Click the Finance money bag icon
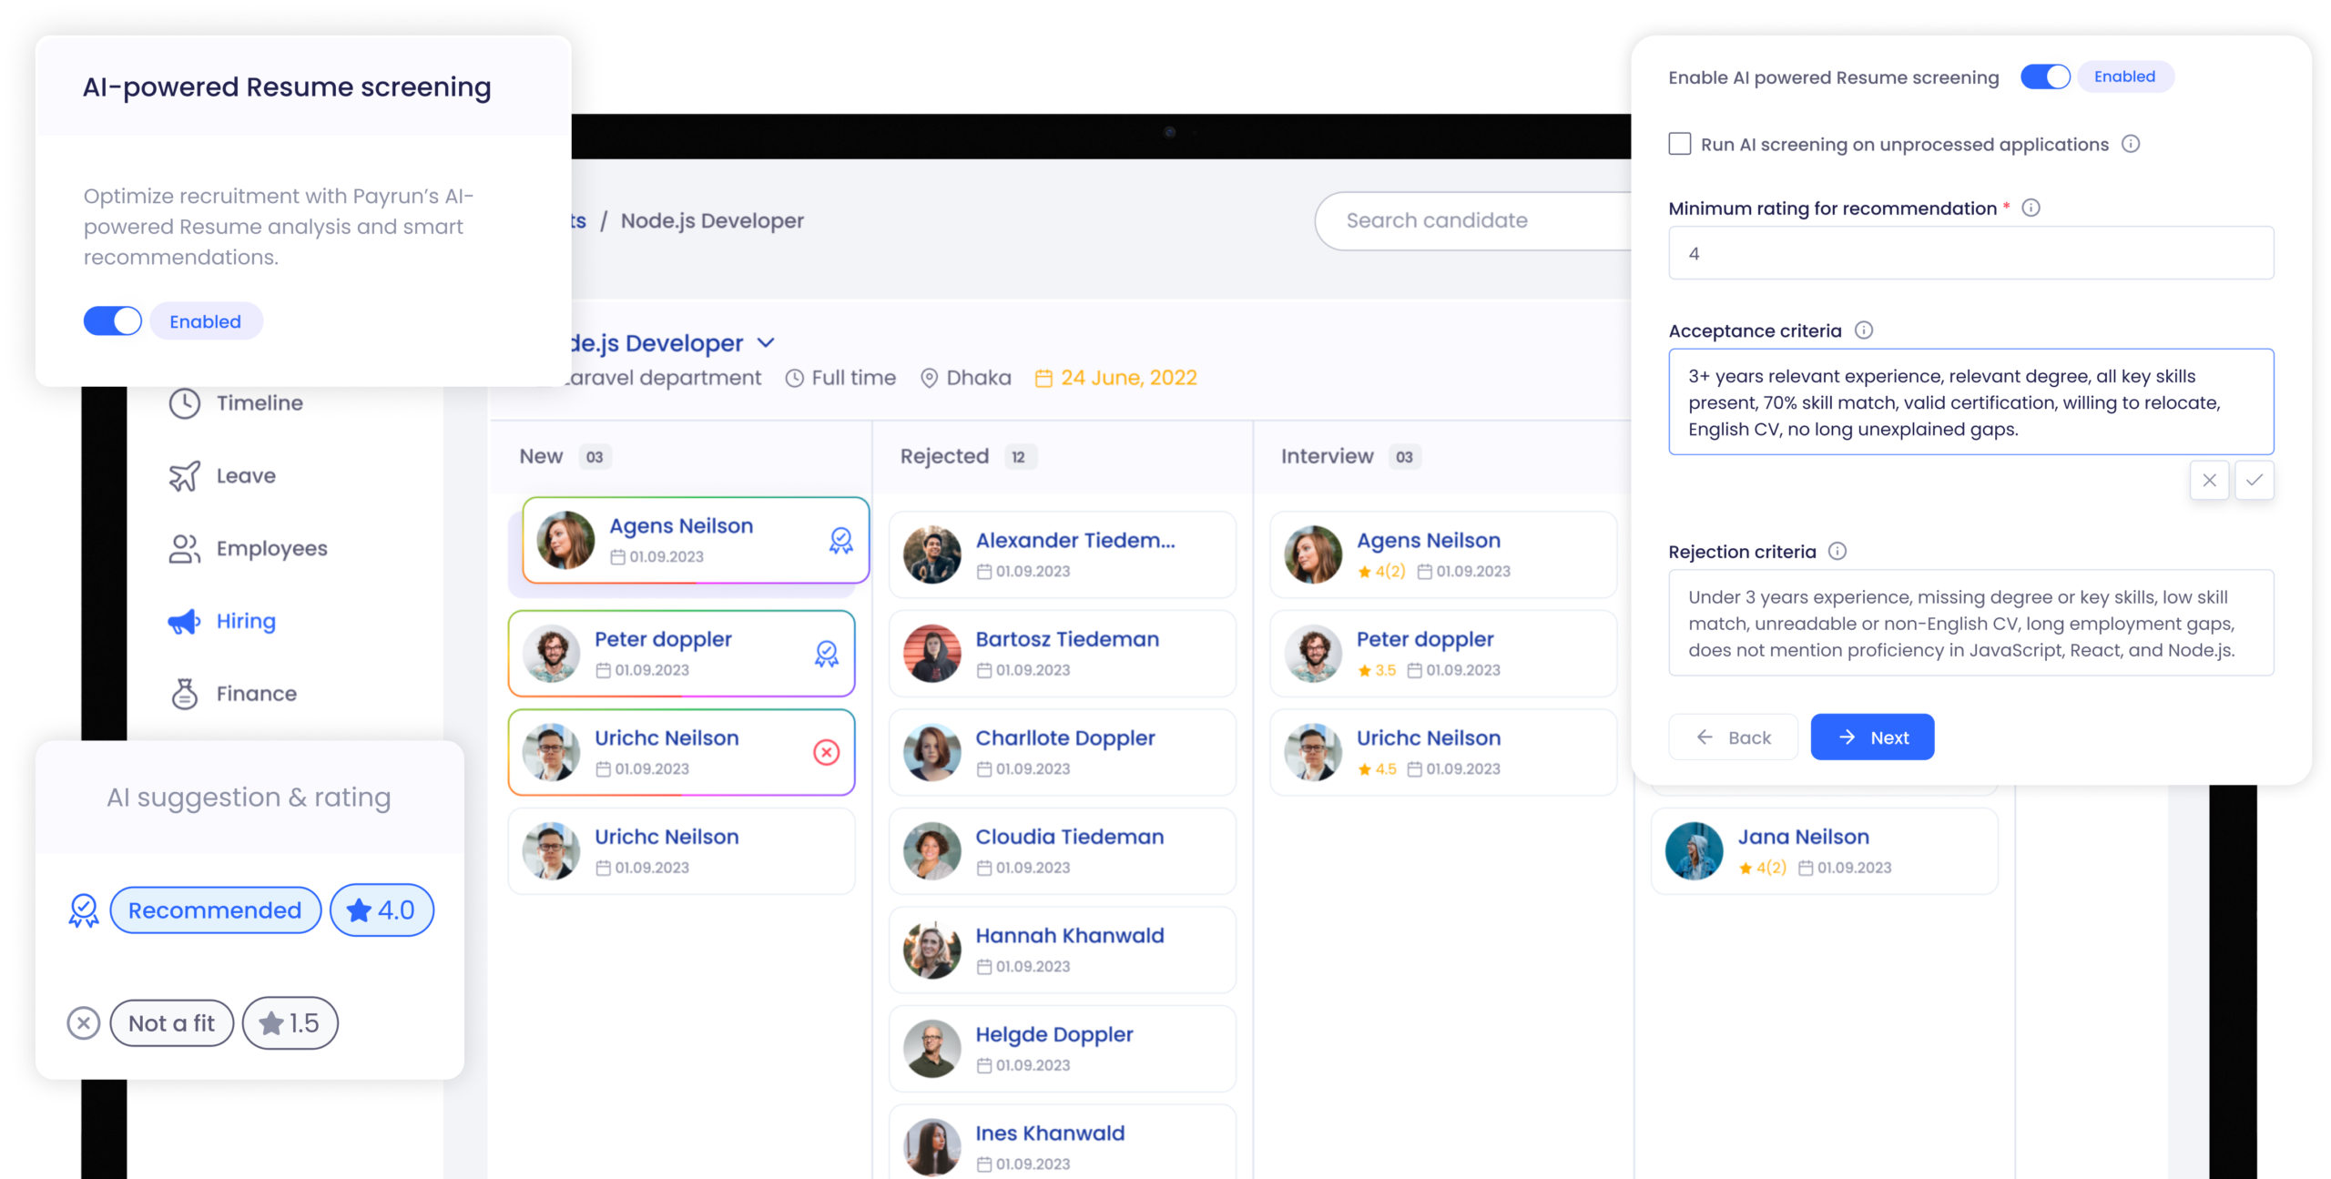The width and height of the screenshot is (2331, 1179). tap(185, 694)
